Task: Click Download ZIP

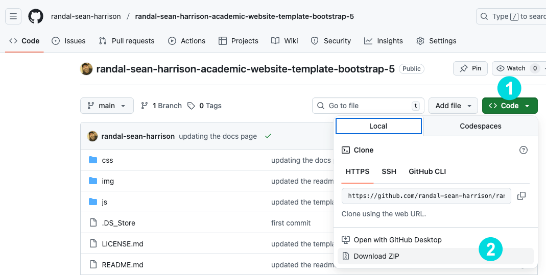Action: [x=376, y=256]
